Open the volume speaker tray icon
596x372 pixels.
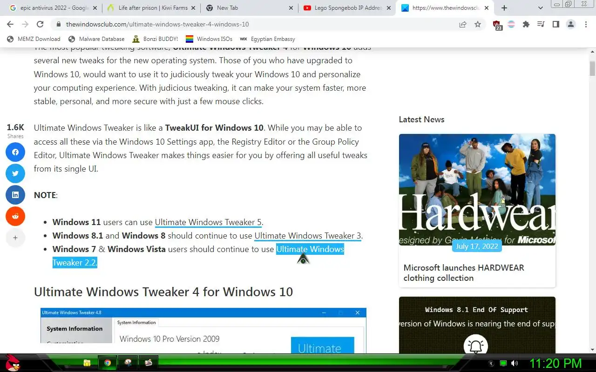click(x=515, y=363)
